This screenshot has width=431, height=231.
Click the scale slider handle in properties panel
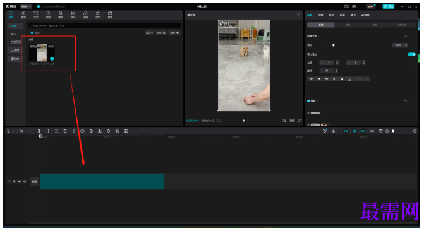334,45
